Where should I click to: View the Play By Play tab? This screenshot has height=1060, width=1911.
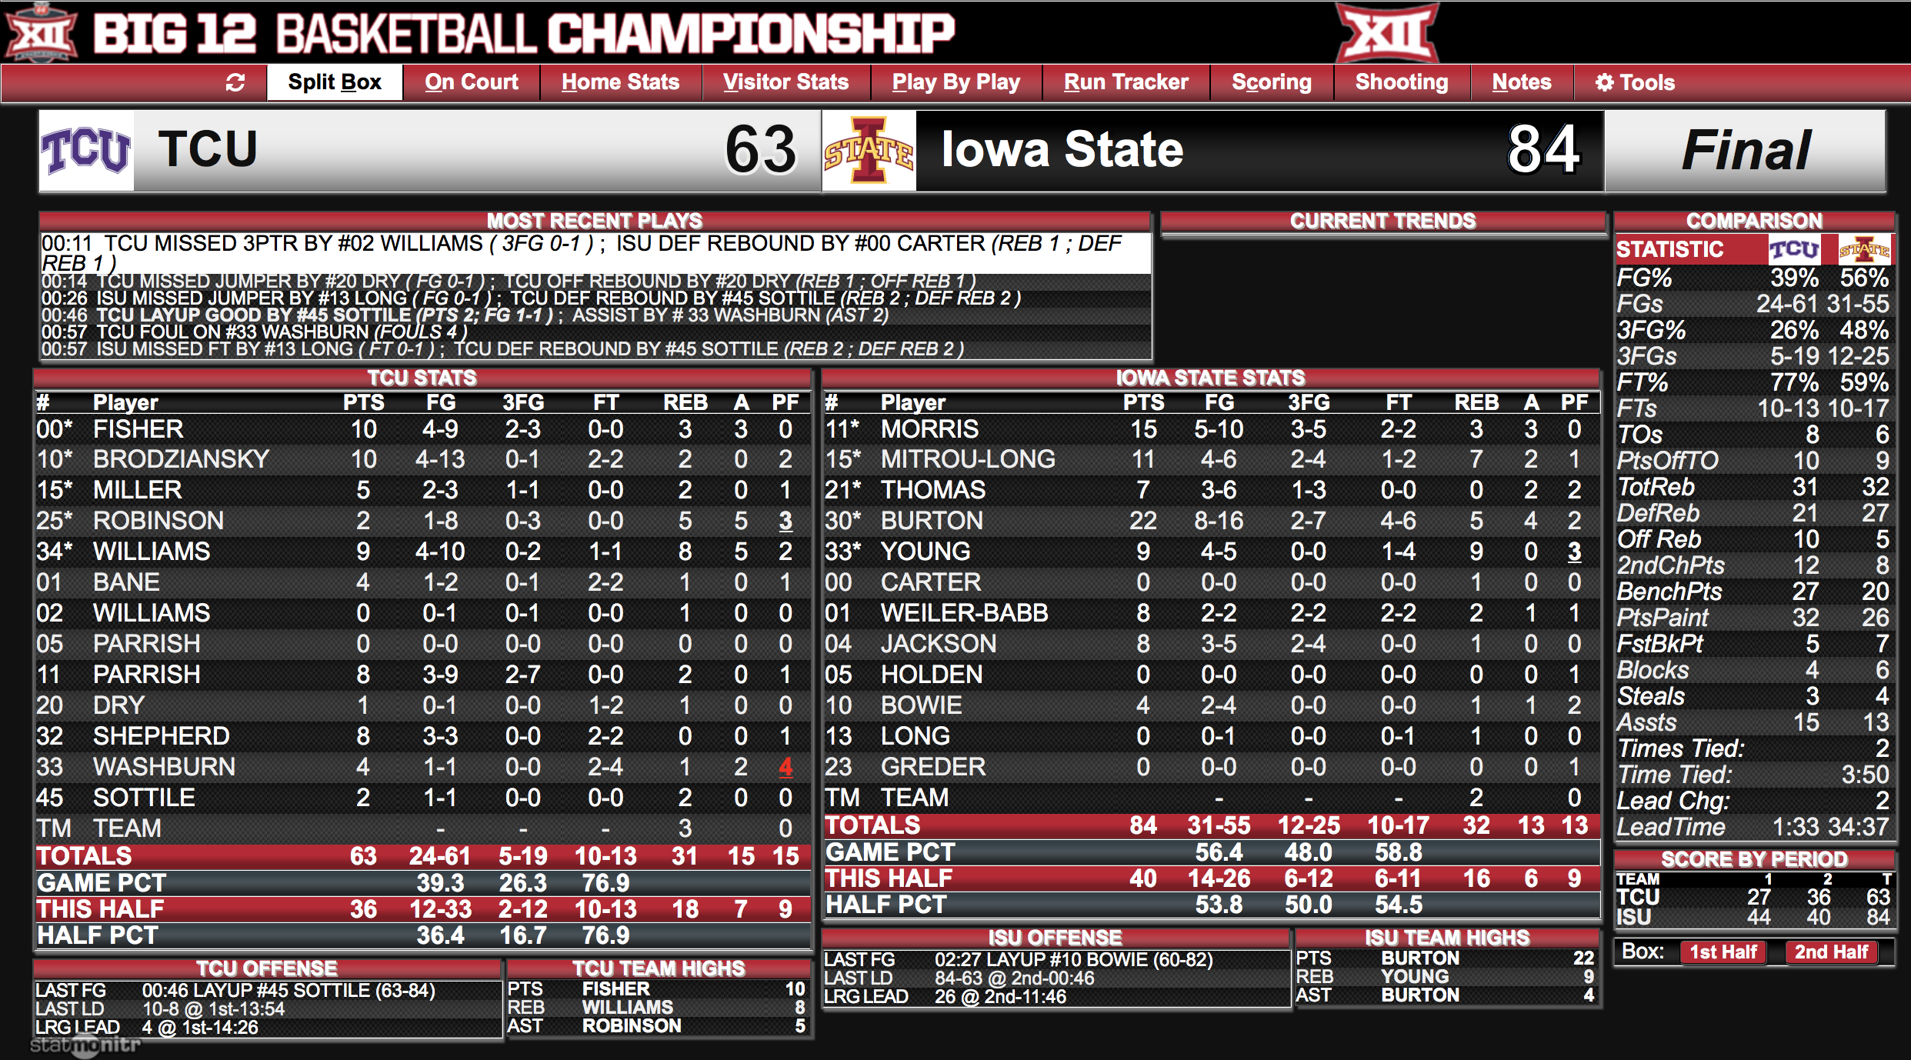[x=955, y=82]
